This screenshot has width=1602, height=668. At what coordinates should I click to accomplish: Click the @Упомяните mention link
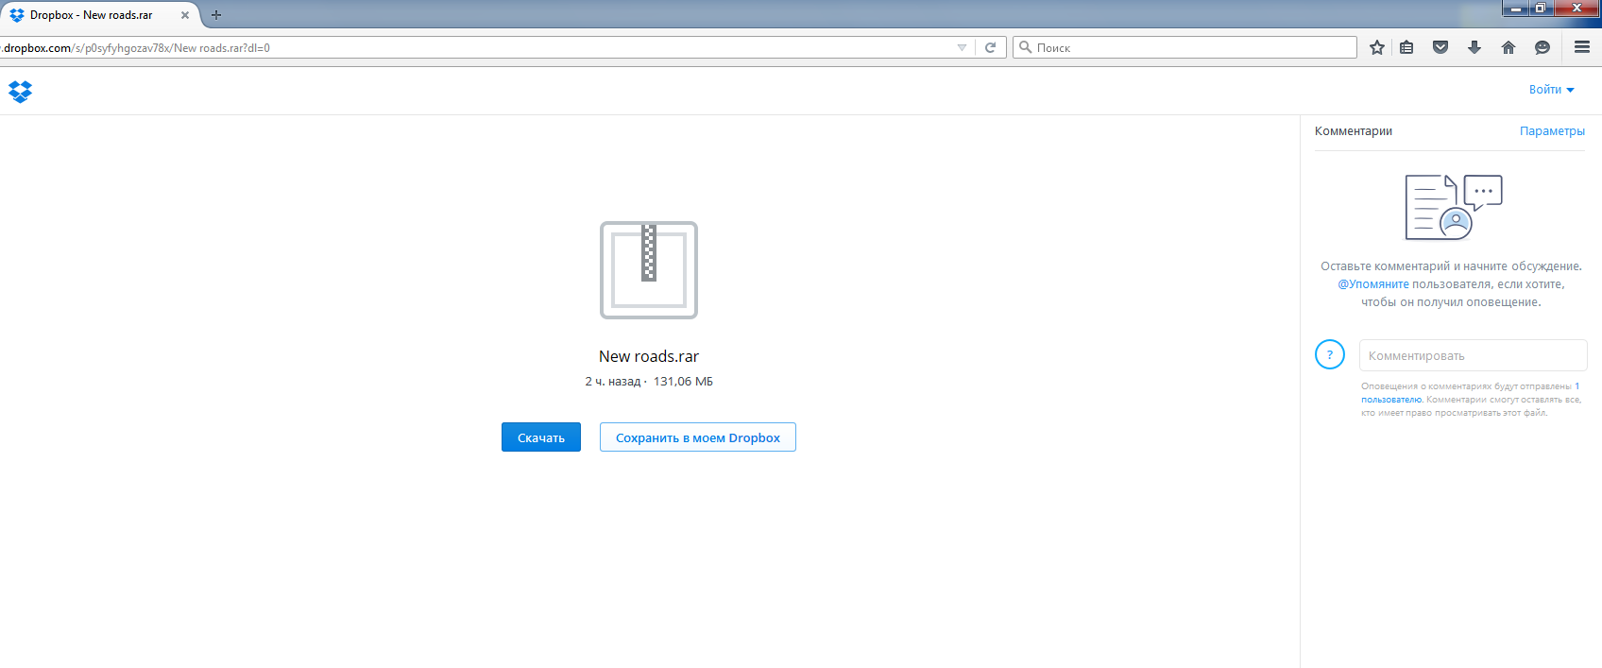click(1373, 284)
